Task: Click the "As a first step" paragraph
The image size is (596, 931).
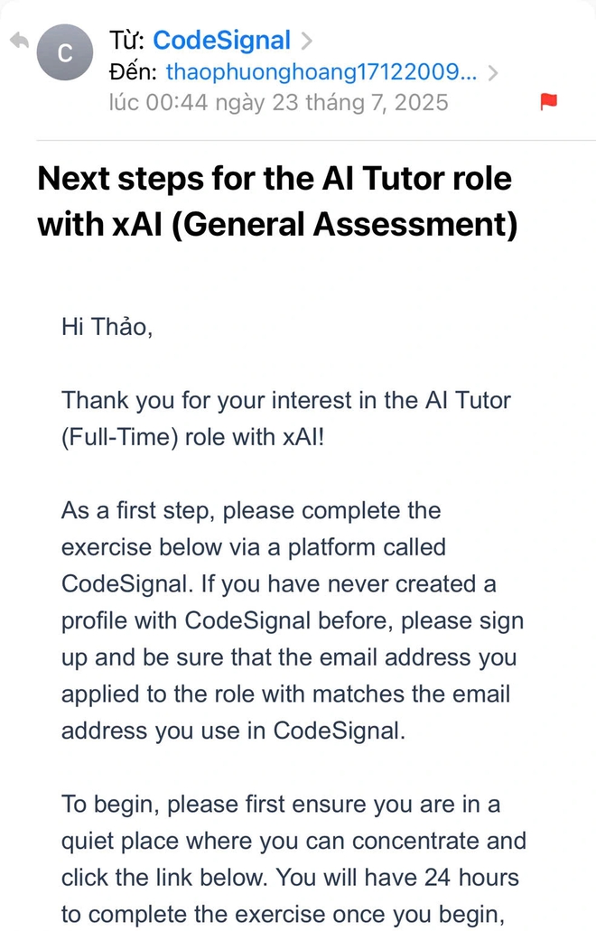Action: click(293, 620)
